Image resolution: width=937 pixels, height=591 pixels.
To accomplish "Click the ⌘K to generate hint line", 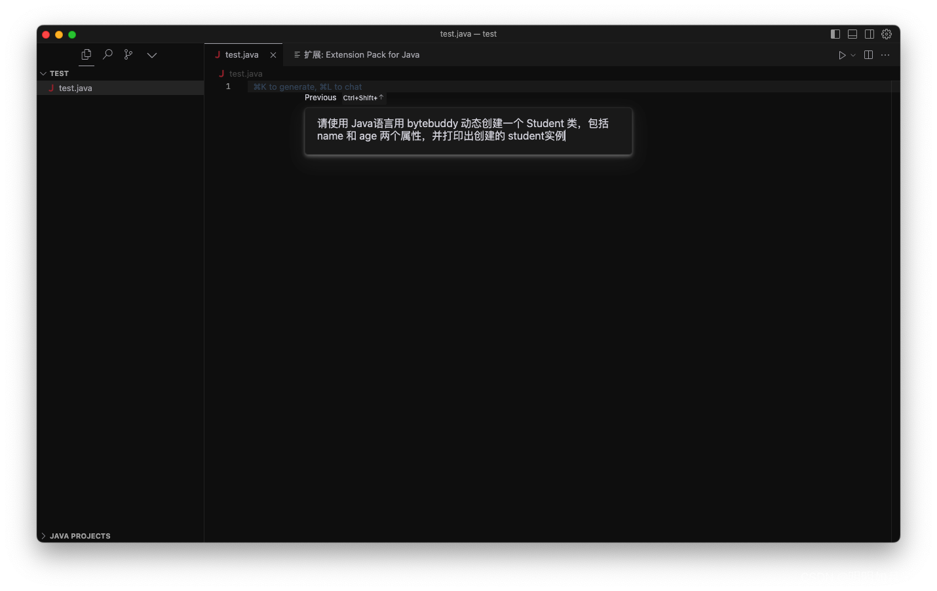I will tap(307, 86).
